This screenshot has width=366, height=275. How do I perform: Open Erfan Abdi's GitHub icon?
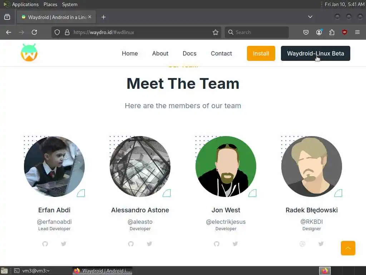(45, 244)
